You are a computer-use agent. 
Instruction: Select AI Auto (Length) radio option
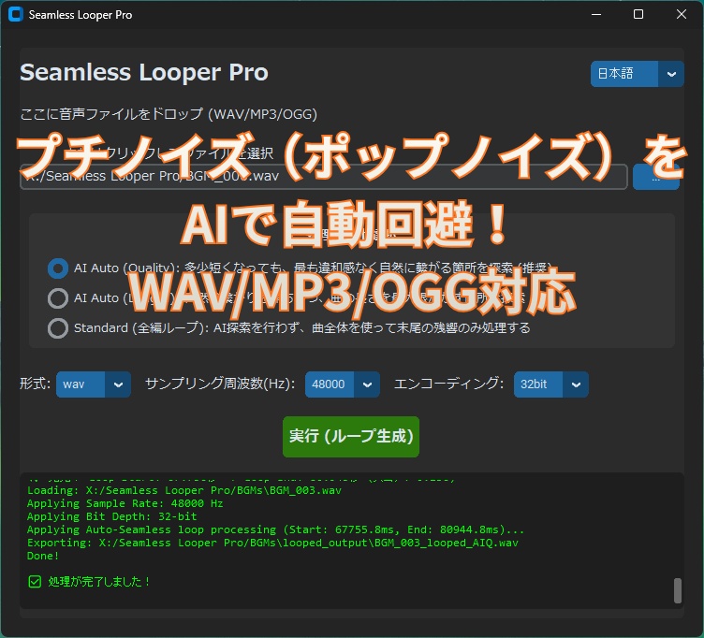tap(58, 297)
